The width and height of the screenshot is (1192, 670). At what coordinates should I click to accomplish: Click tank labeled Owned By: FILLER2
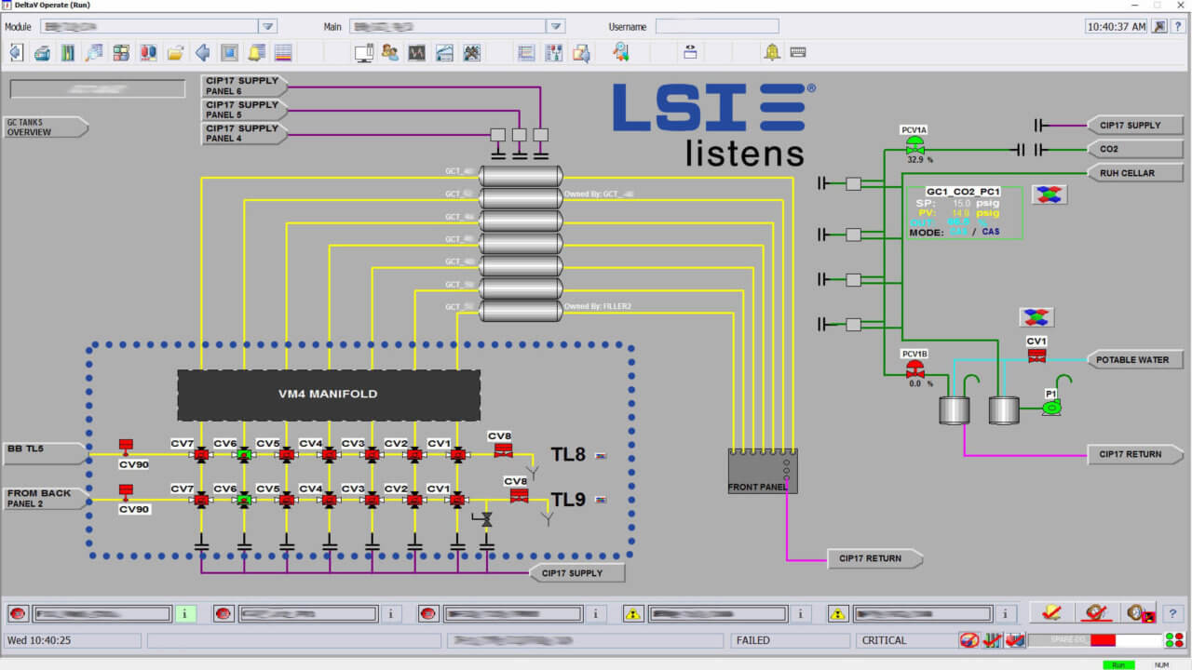(x=521, y=309)
